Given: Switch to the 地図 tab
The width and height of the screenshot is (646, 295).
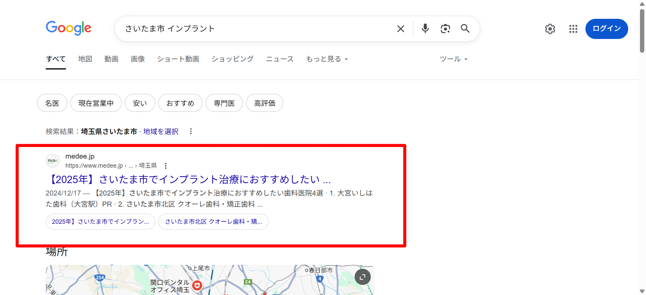Looking at the screenshot, I should 85,59.
